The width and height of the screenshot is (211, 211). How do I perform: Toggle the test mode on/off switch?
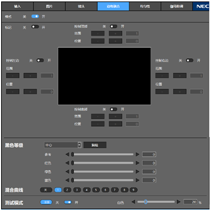(68, 202)
